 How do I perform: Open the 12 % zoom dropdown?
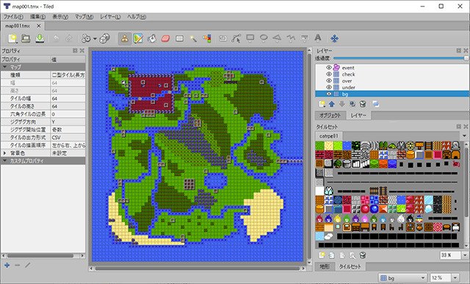click(x=455, y=277)
